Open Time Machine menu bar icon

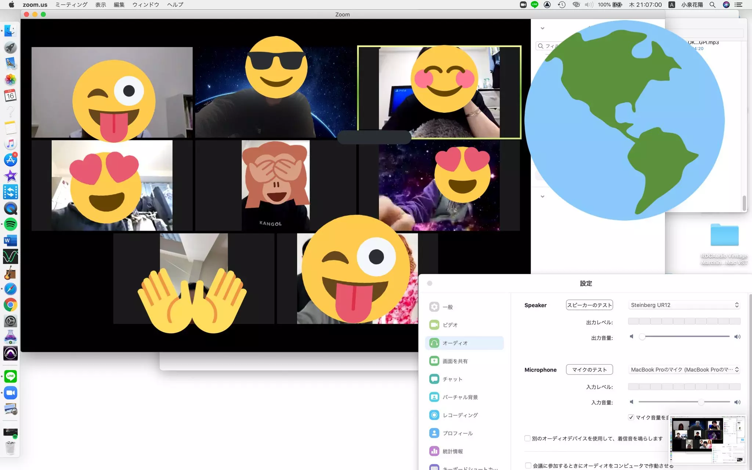561,5
